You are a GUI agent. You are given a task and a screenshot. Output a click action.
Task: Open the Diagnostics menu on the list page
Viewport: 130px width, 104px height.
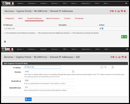point(86,3)
